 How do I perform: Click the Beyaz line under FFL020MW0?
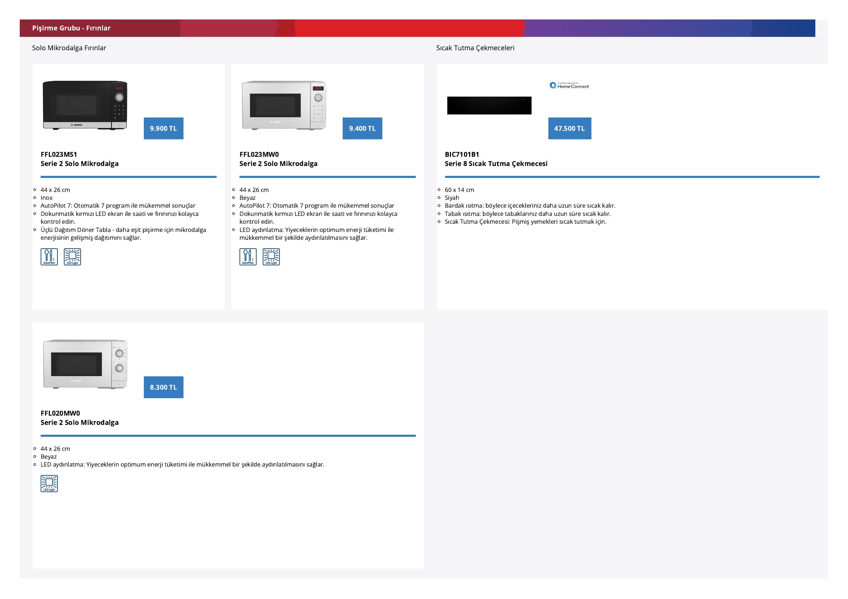(x=49, y=457)
